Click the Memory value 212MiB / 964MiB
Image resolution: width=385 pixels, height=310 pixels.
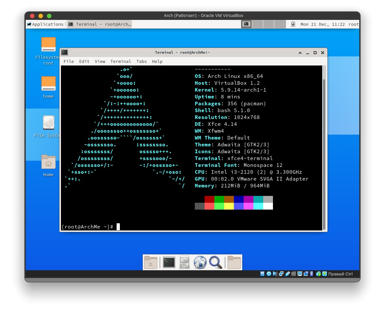(245, 186)
